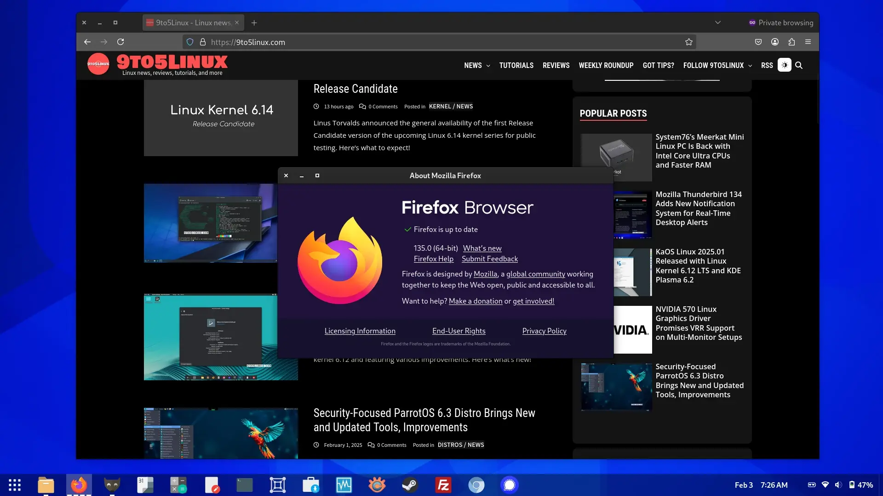Click the site search magnifier icon
883x496 pixels.
799,65
